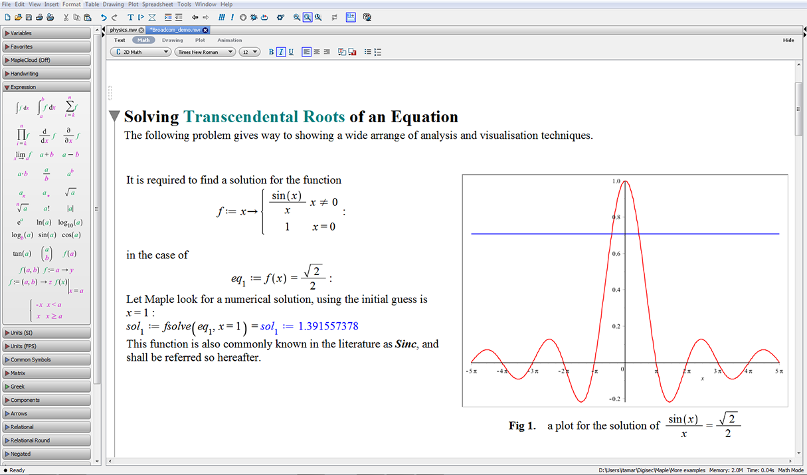Select right text alignment
Screen dimensions: 807x475
tap(327, 52)
